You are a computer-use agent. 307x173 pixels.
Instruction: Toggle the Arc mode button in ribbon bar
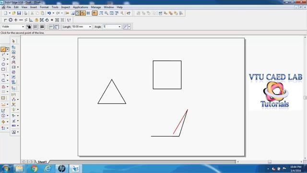57,27
